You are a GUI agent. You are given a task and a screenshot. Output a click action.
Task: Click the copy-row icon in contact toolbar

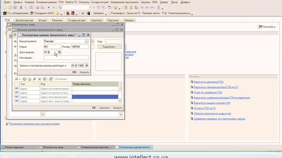coord(30,79)
